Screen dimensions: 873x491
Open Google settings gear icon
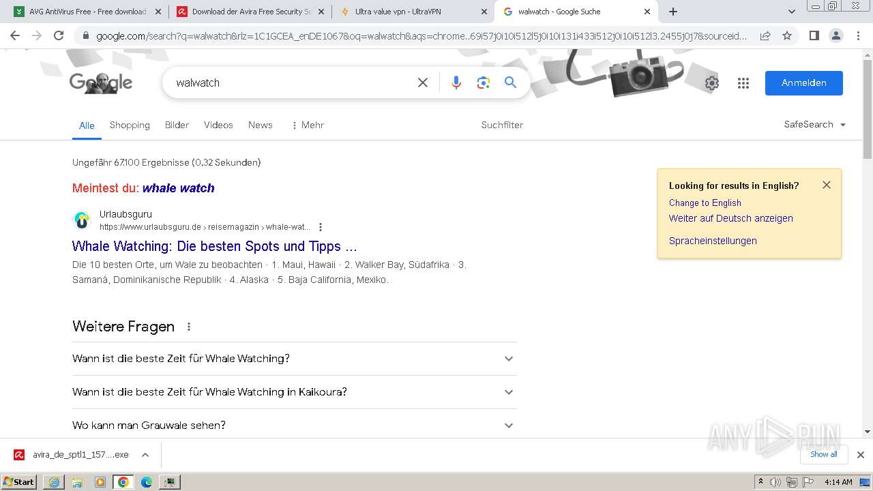(712, 83)
